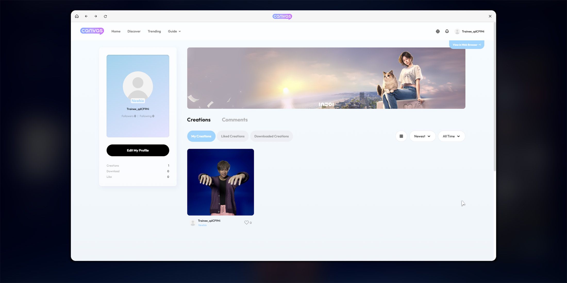This screenshot has height=283, width=567.
Task: Navigate to the Trending page
Action: click(x=154, y=31)
